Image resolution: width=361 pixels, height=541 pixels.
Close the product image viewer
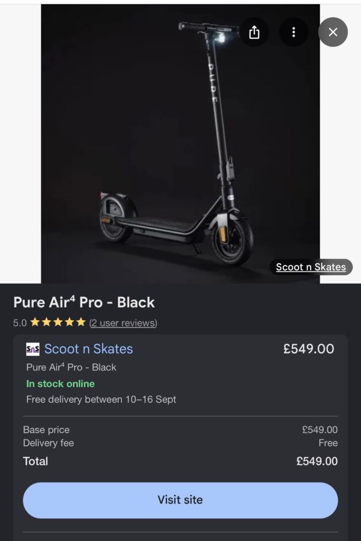pos(332,32)
